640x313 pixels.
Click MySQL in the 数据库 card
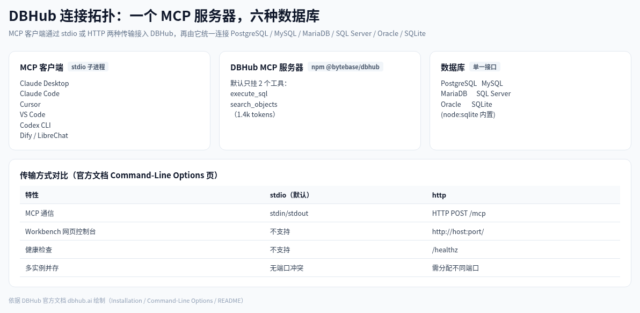tap(492, 83)
